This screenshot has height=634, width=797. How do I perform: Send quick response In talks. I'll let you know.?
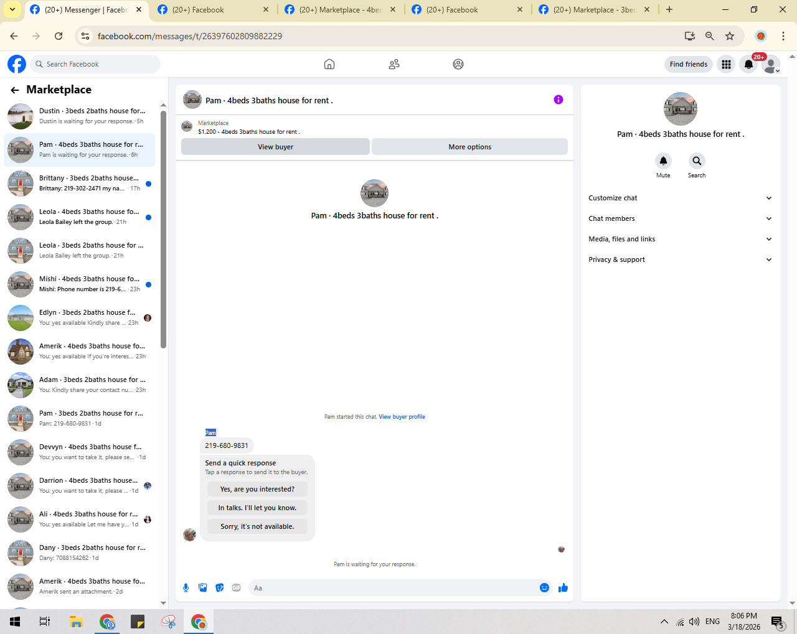coord(257,508)
